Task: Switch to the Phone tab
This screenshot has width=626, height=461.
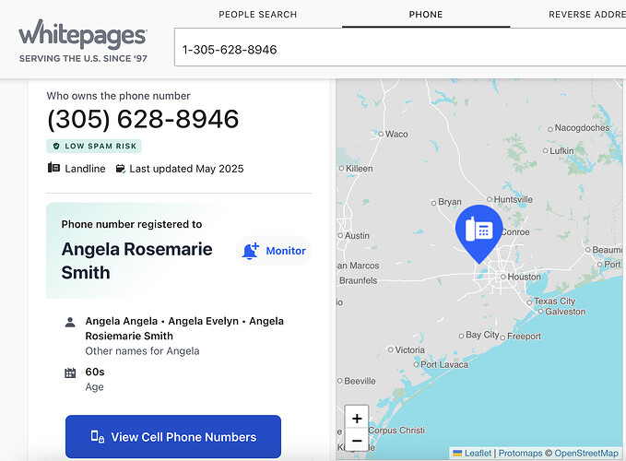Action: point(426,15)
